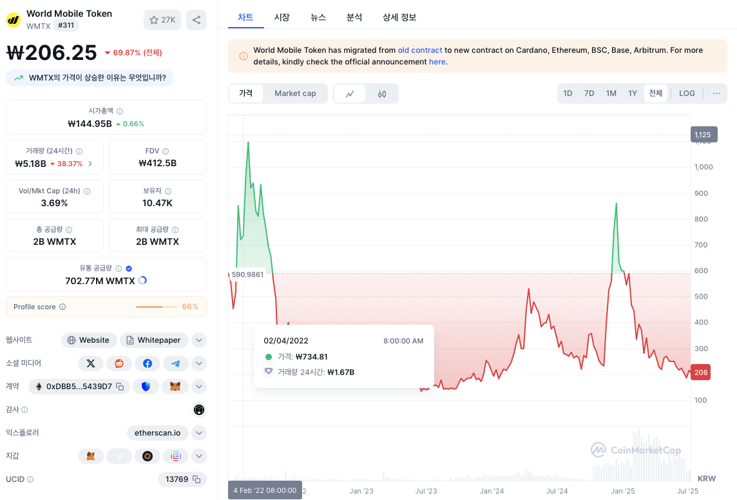Open etherscan.io explorer
Viewport: 737px width, 500px height.
click(157, 433)
